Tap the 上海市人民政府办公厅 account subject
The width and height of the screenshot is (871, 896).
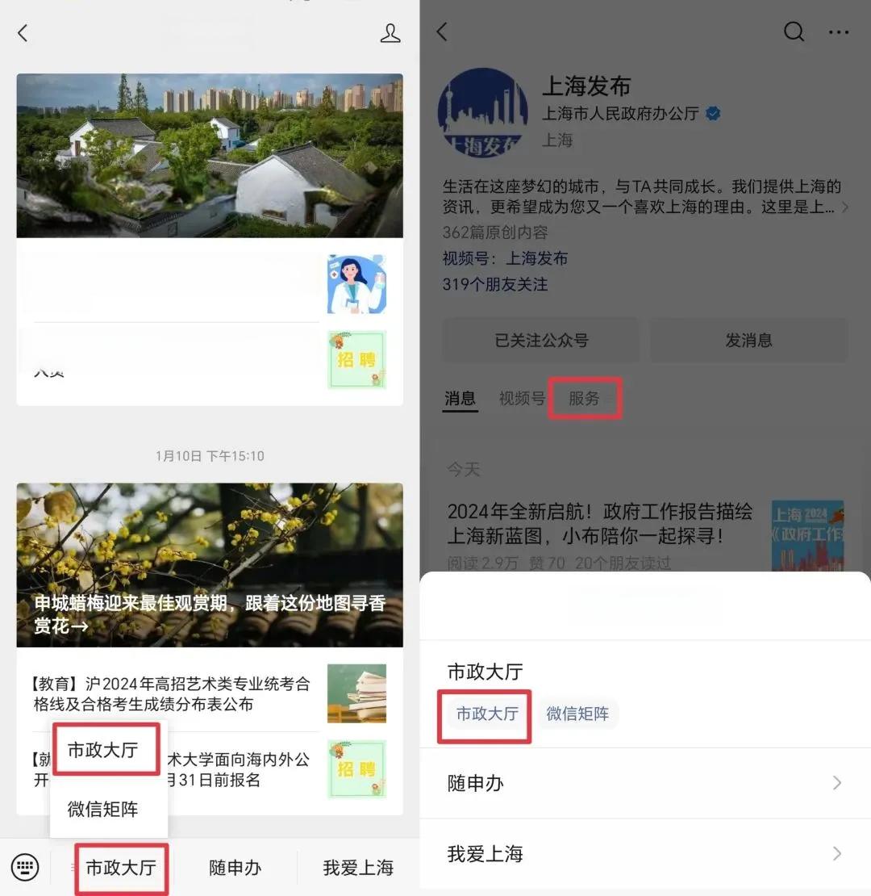[x=620, y=113]
